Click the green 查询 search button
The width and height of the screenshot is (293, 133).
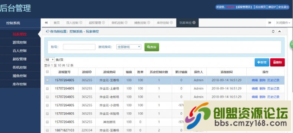point(152,47)
